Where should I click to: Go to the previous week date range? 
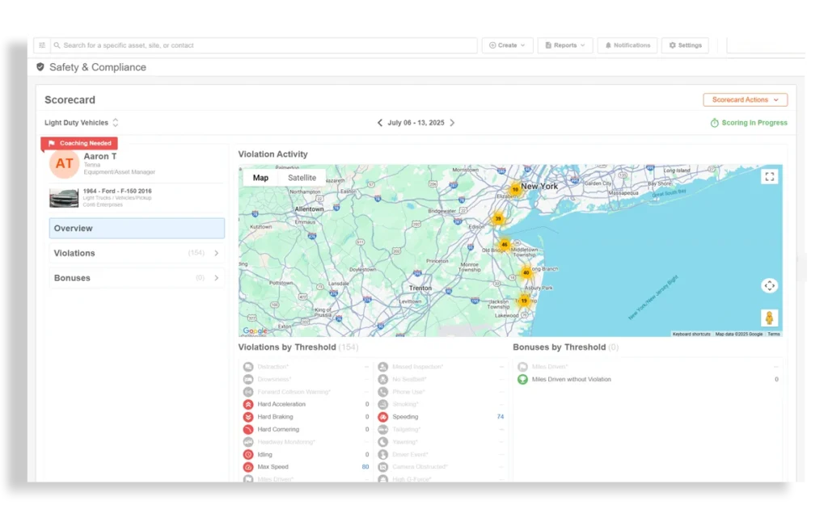(x=380, y=123)
